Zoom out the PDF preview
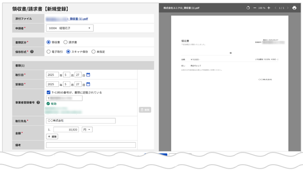Viewport: 303px width, 170px height. [255, 8]
